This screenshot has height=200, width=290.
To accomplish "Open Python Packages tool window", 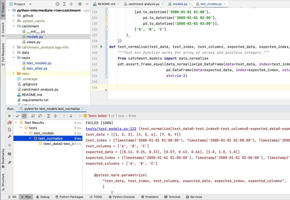I will click(x=69, y=197).
